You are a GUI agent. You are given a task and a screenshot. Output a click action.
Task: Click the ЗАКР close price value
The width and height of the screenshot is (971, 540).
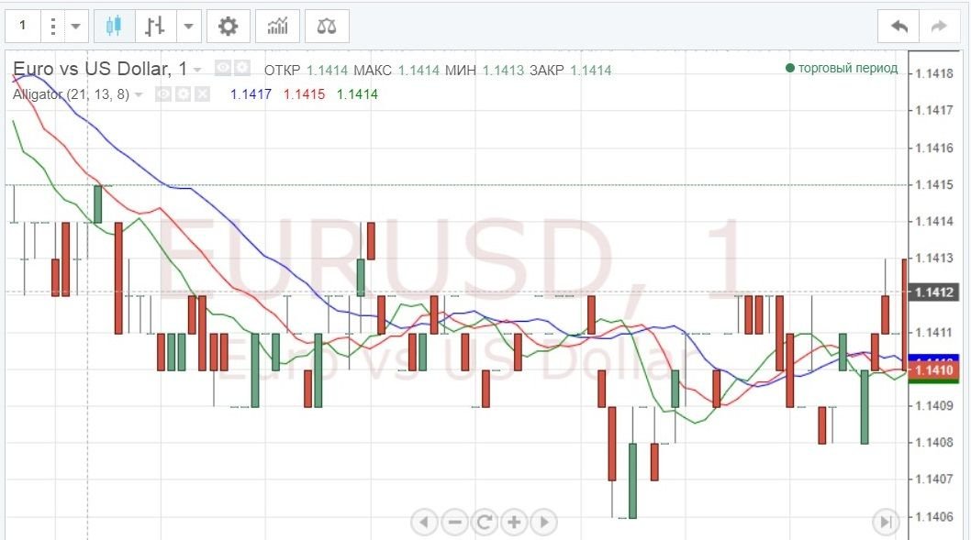[x=591, y=71]
